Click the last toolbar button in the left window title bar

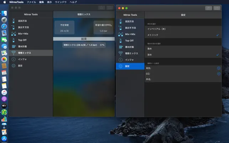[110, 7]
